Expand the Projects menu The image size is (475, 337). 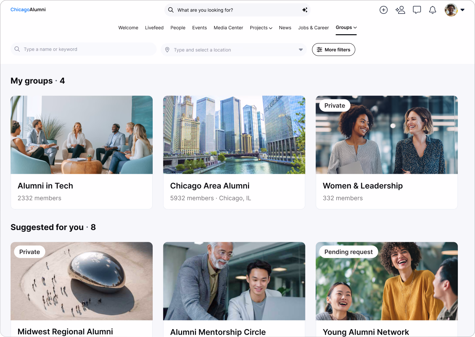261,28
